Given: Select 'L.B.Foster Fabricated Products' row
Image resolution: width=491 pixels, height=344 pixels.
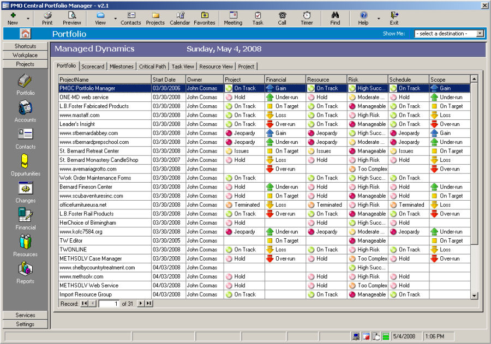Looking at the screenshot, I should point(264,106).
